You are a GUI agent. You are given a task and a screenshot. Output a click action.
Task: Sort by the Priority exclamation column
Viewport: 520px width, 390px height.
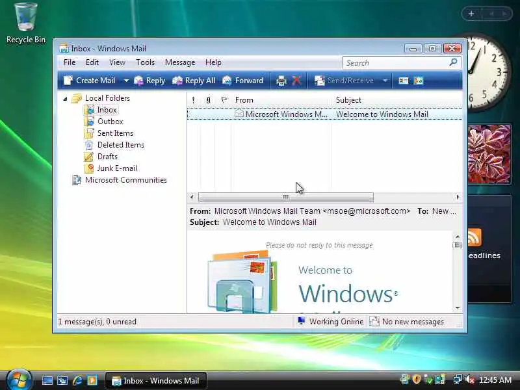[193, 100]
